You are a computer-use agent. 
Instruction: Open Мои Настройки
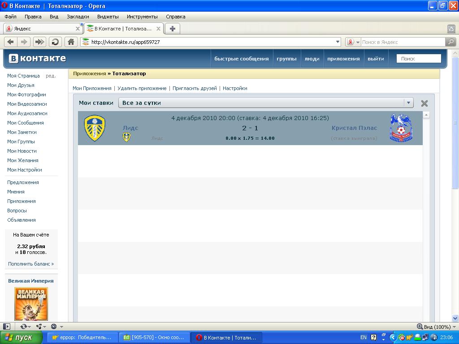point(25,170)
